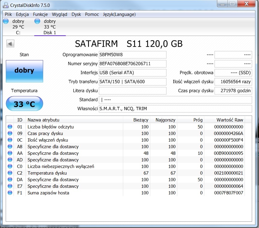Viewport: 259px width, 228px height.
Task: Click the Wartość Raw column header
Action: coord(224,120)
